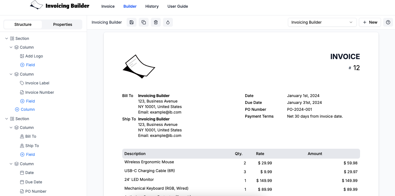Click the Amount column header
The height and width of the screenshot is (196, 395).
point(315,154)
